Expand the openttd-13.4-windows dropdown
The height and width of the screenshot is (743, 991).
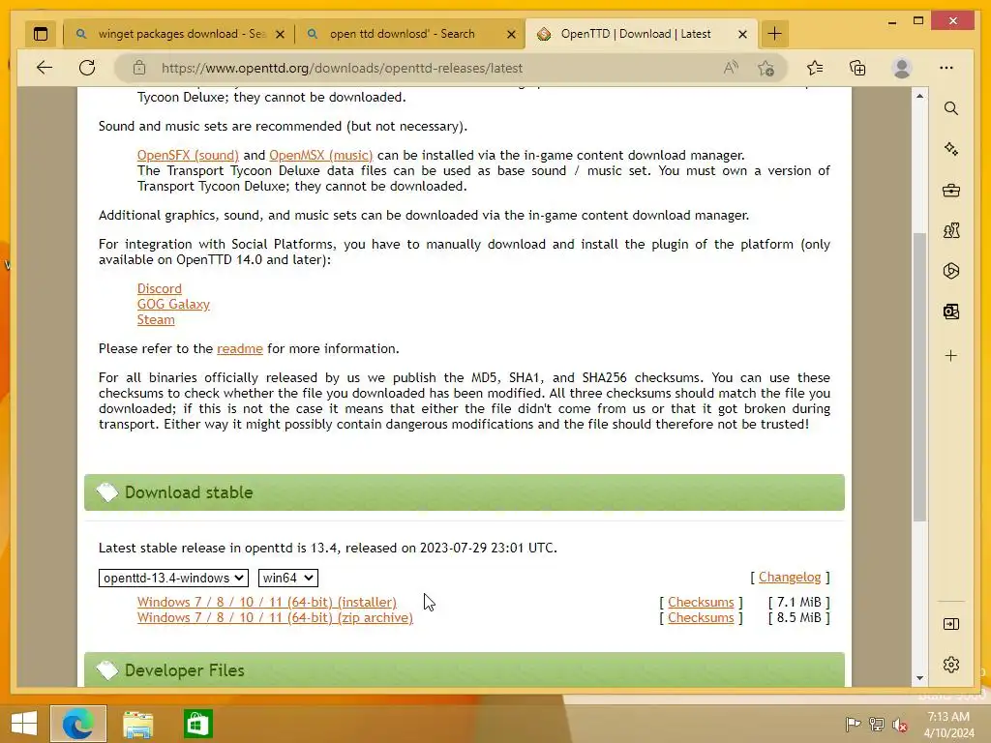173,579
